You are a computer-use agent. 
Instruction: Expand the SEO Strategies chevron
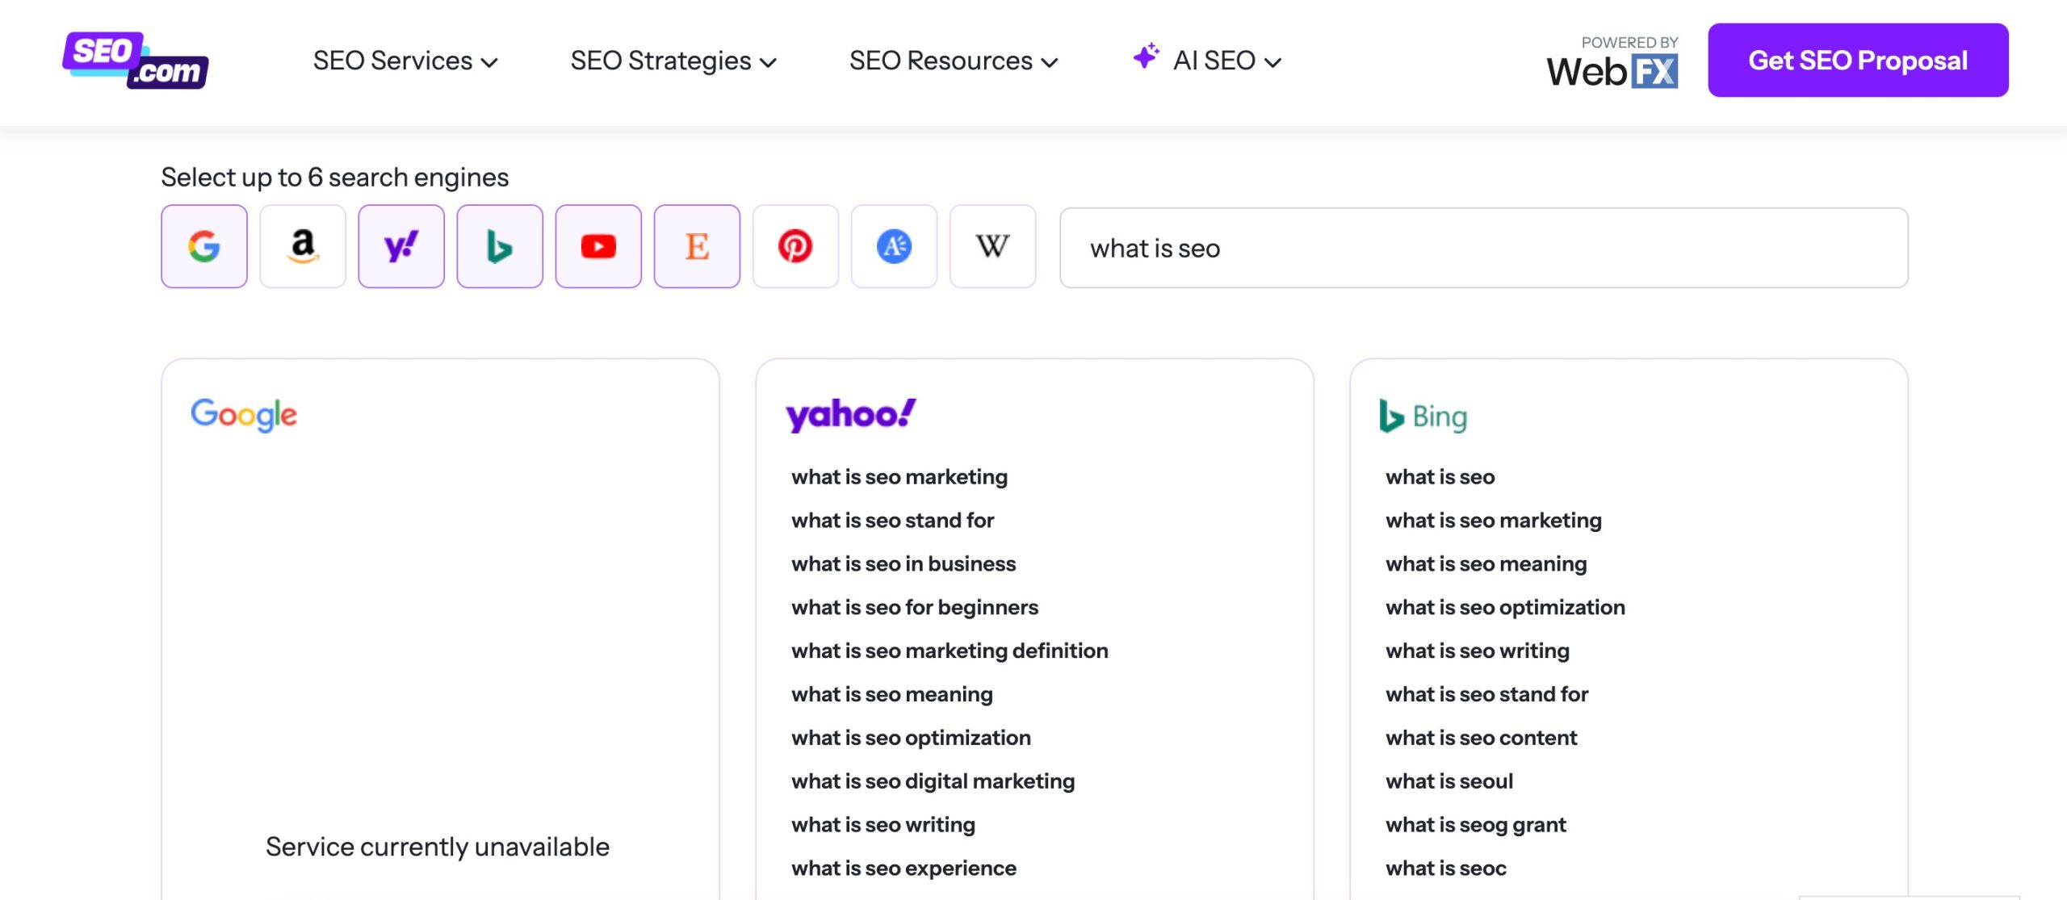[768, 62]
